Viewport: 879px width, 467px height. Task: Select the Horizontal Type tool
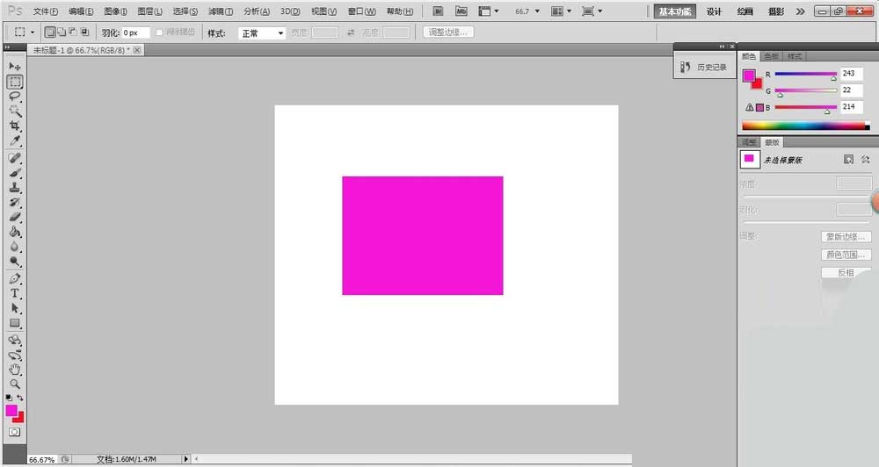coord(15,293)
